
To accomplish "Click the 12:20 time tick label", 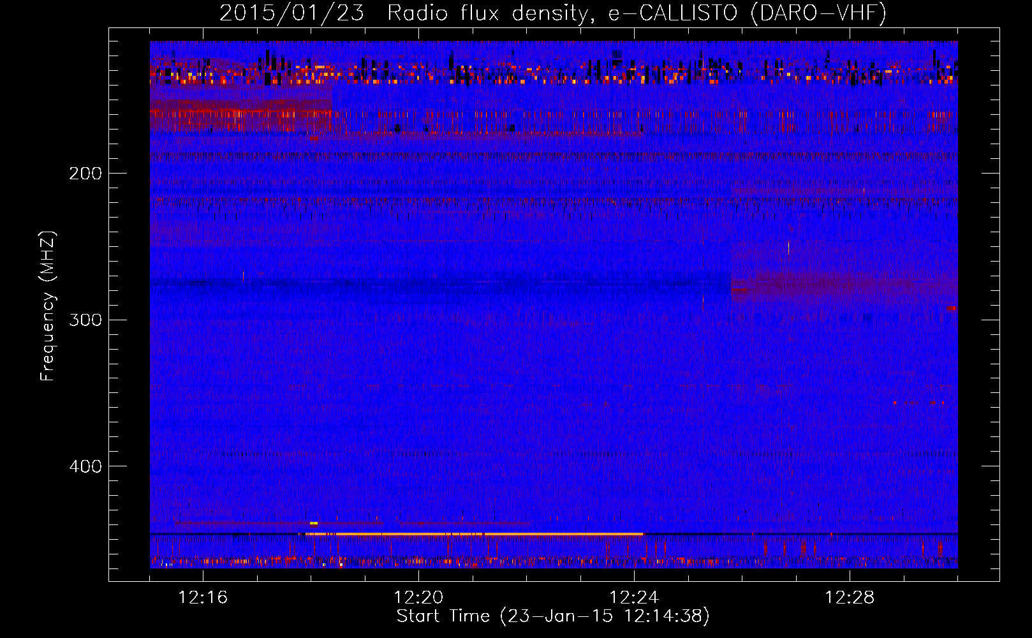I will point(418,598).
